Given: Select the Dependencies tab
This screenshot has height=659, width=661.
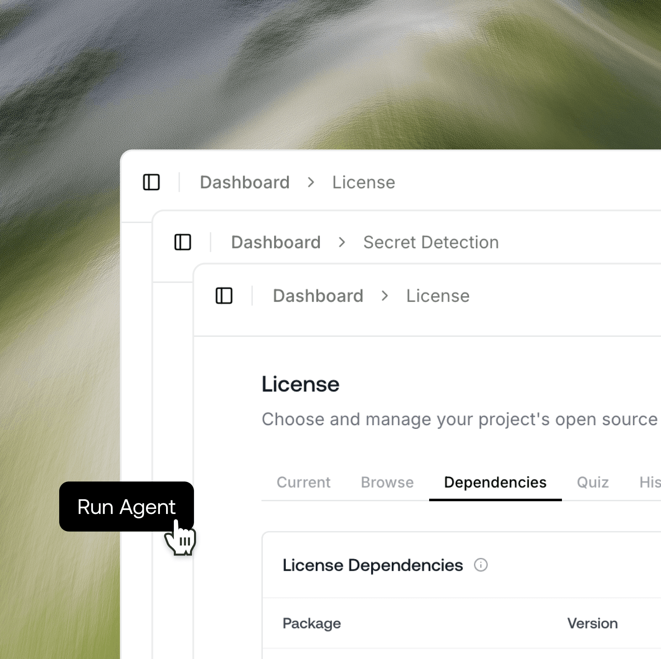Looking at the screenshot, I should click(495, 482).
